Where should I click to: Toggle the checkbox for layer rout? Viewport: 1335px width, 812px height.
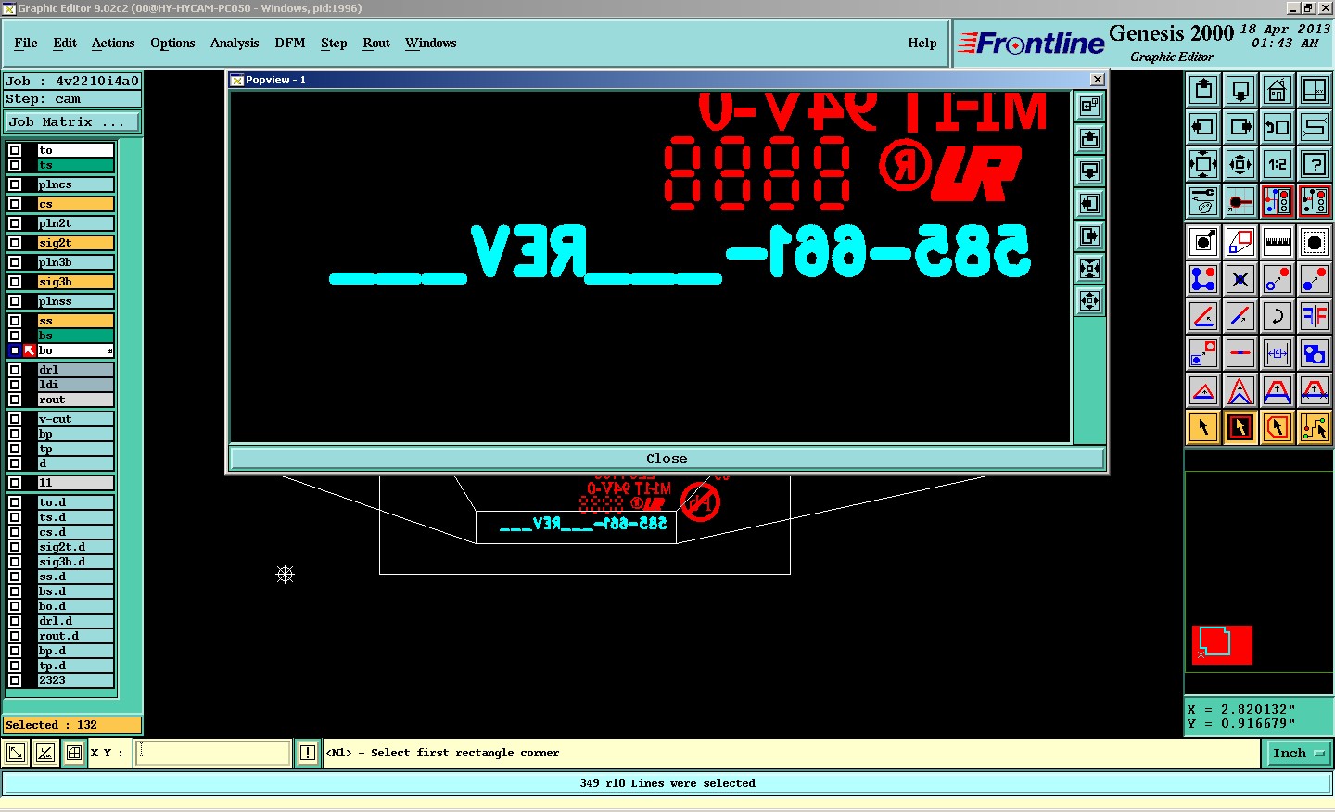pyautogui.click(x=15, y=400)
